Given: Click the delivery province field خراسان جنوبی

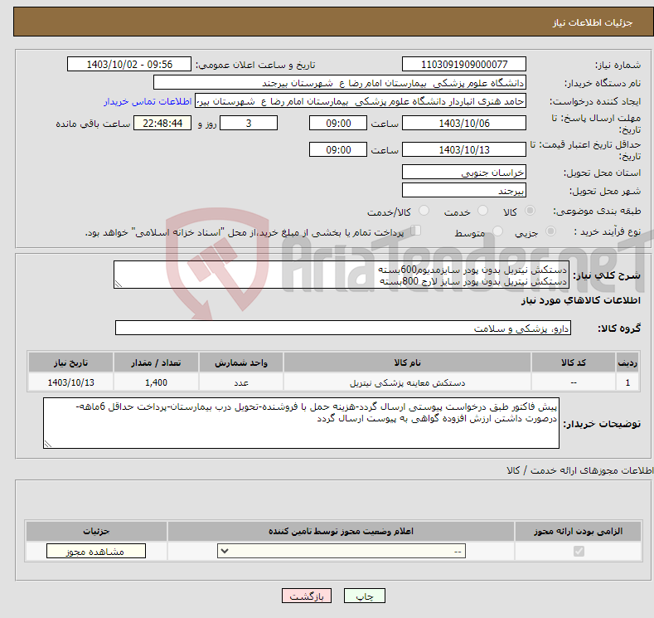Looking at the screenshot, I should pos(464,173).
